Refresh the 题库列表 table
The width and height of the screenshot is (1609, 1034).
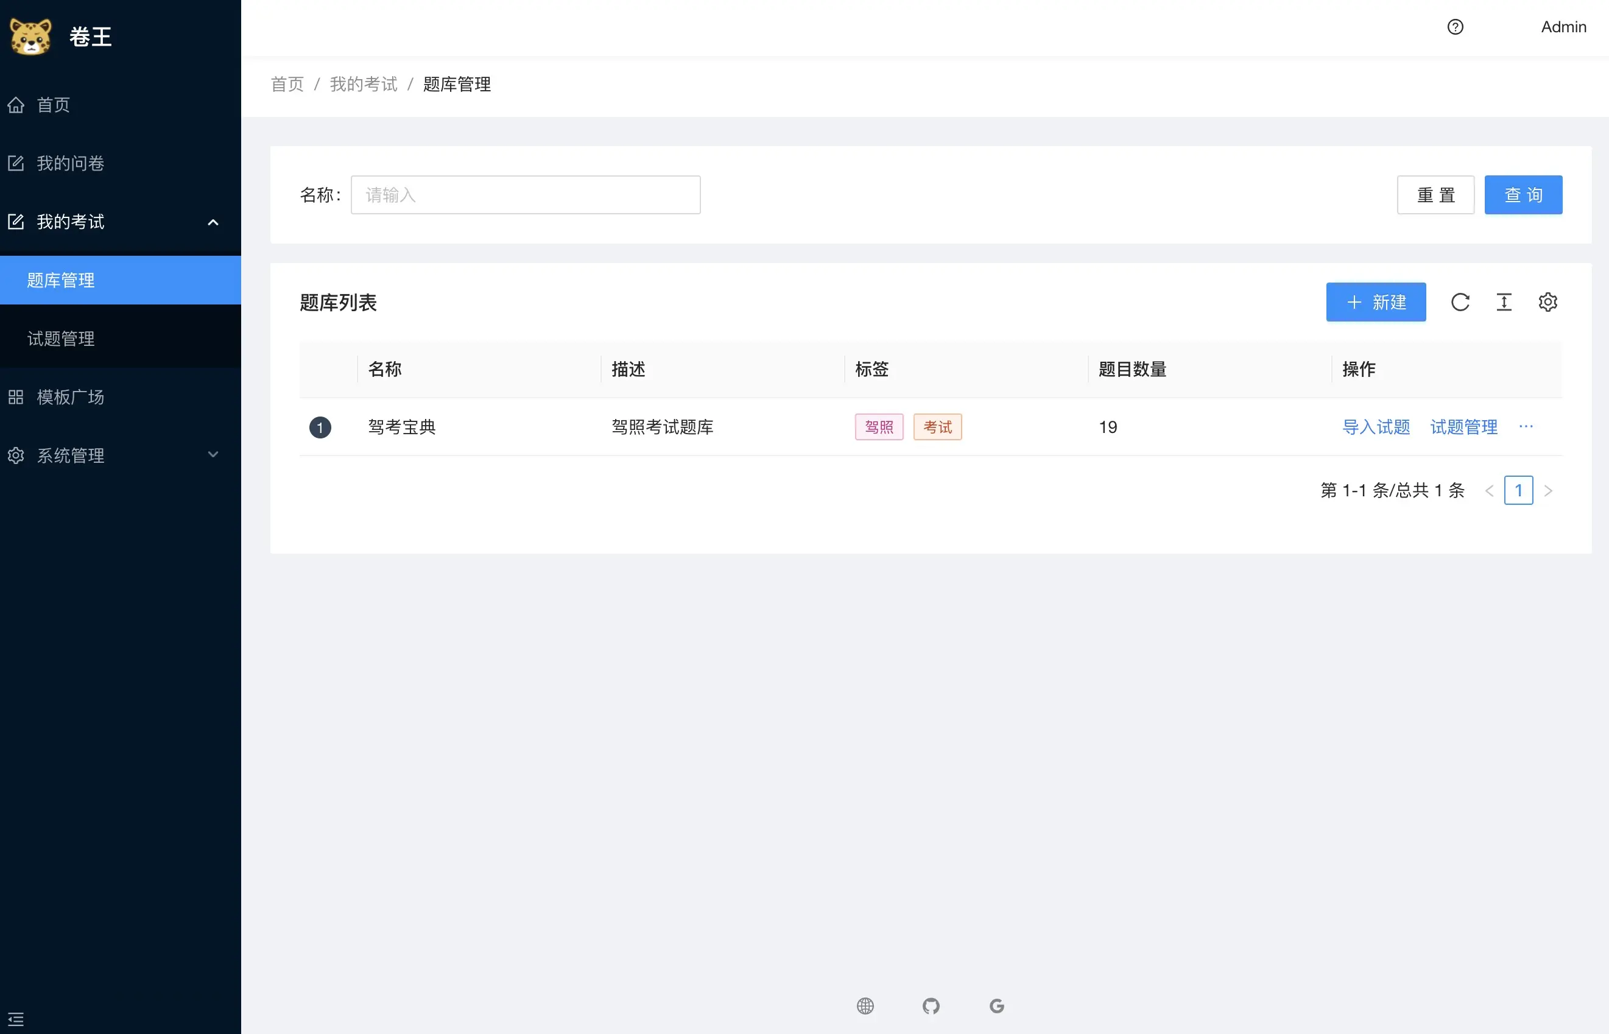[1460, 302]
